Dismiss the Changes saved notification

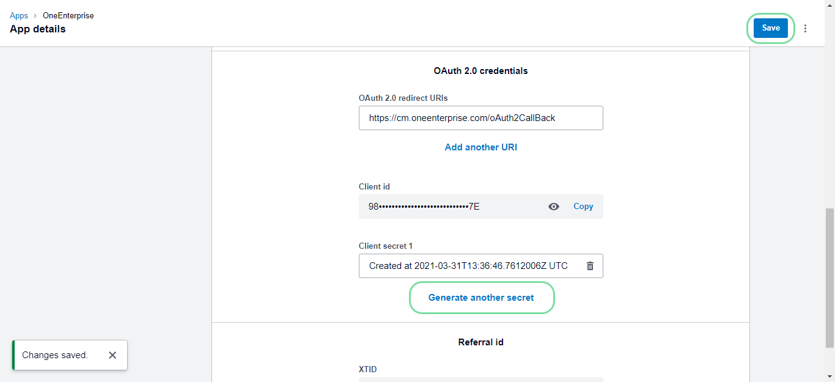[x=112, y=355]
